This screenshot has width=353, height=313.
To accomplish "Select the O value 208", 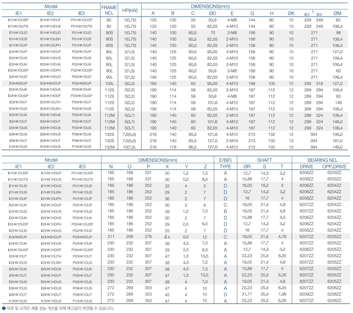I will (129, 237).
